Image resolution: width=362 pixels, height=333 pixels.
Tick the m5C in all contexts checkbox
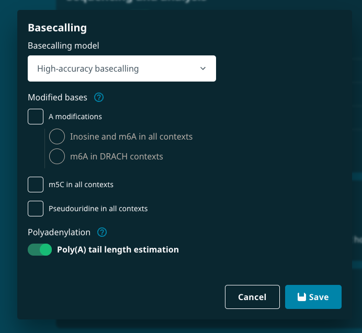point(36,185)
